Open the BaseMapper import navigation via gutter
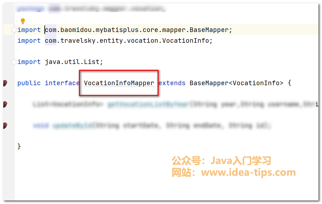The height and width of the screenshot is (204, 322). 14,30
